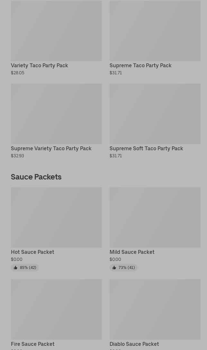Tap the Mild Sauce Packet image
207x350 pixels.
click(155, 217)
